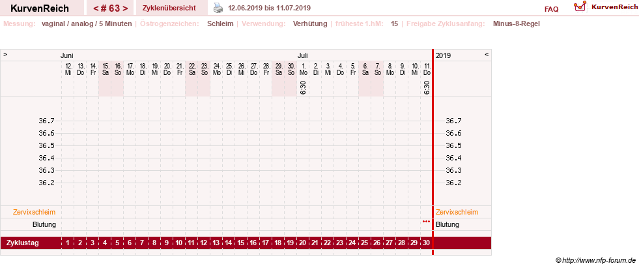Click the früheste 1.hM value 15
Screen dimensions: 639x268
pos(395,23)
